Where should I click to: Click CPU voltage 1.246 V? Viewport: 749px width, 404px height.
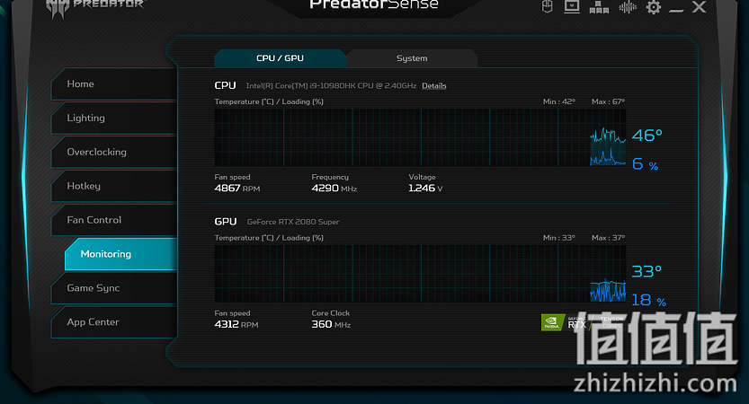pyautogui.click(x=425, y=189)
